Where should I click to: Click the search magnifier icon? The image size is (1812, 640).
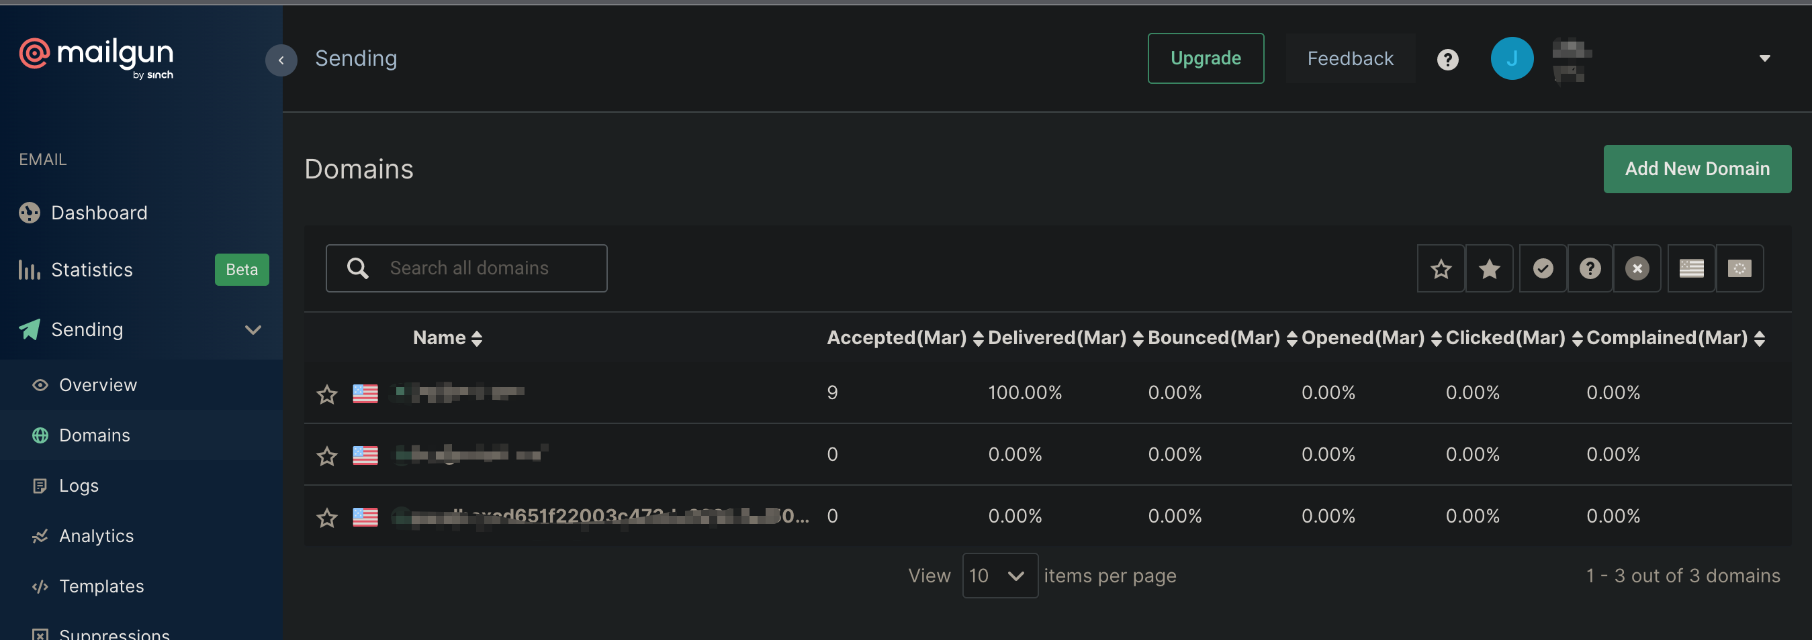358,268
